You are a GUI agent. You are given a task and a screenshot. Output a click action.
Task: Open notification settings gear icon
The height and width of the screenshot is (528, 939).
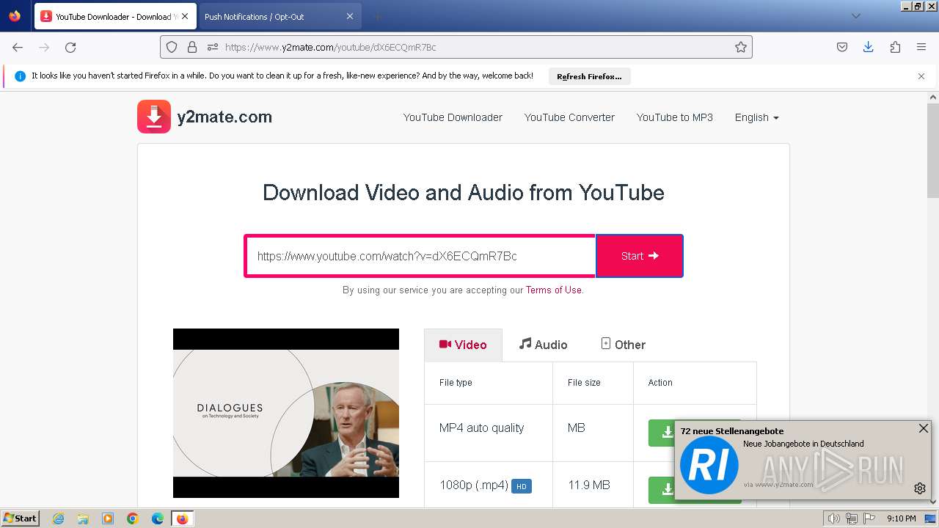(920, 488)
